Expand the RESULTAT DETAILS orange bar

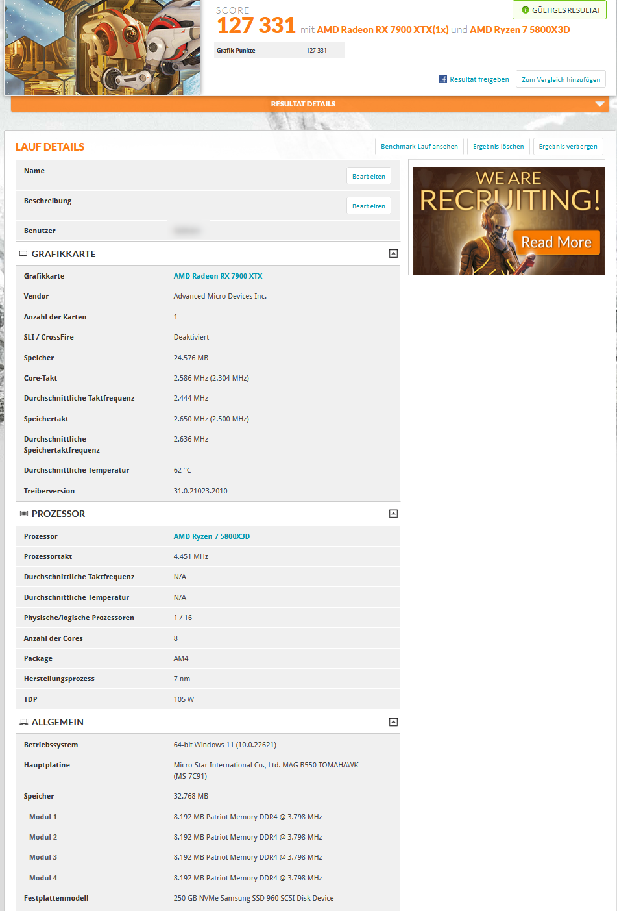310,104
